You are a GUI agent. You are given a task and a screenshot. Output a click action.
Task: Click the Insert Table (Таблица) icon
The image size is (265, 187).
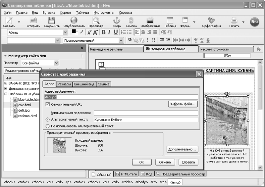170,21
